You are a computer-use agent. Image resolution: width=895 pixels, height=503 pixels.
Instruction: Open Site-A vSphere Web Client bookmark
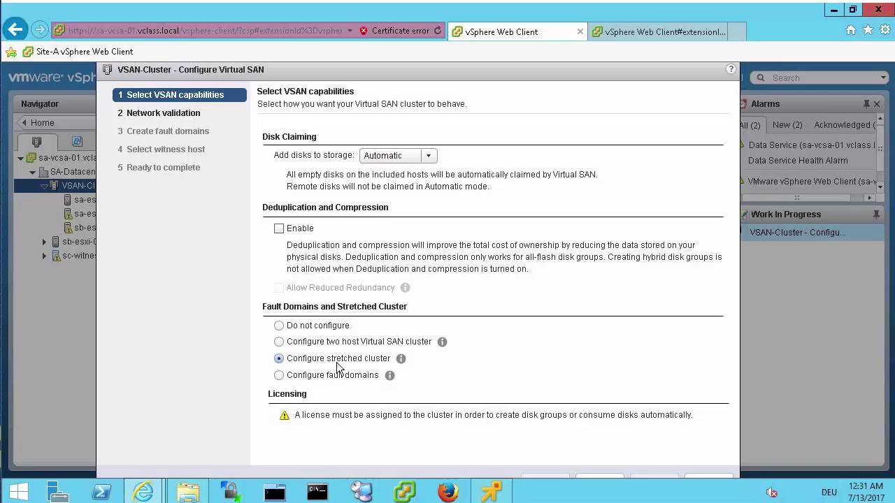[78, 52]
